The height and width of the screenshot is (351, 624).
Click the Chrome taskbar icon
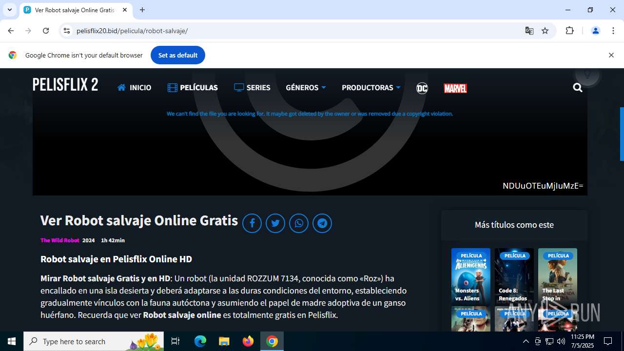272,341
